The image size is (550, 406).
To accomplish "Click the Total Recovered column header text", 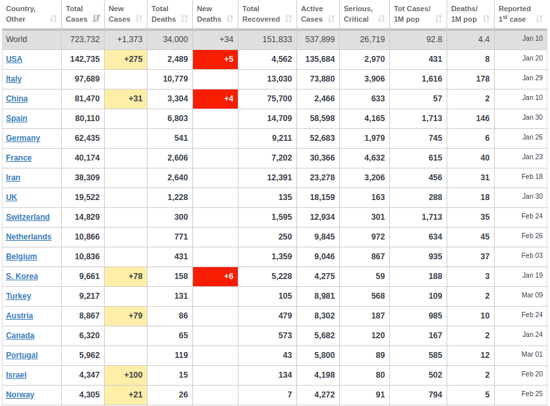I will [x=261, y=14].
